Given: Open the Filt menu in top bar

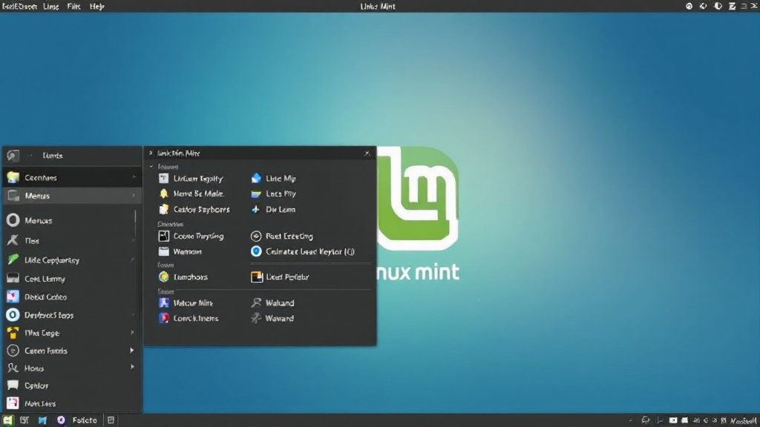Looking at the screenshot, I should pos(73,6).
